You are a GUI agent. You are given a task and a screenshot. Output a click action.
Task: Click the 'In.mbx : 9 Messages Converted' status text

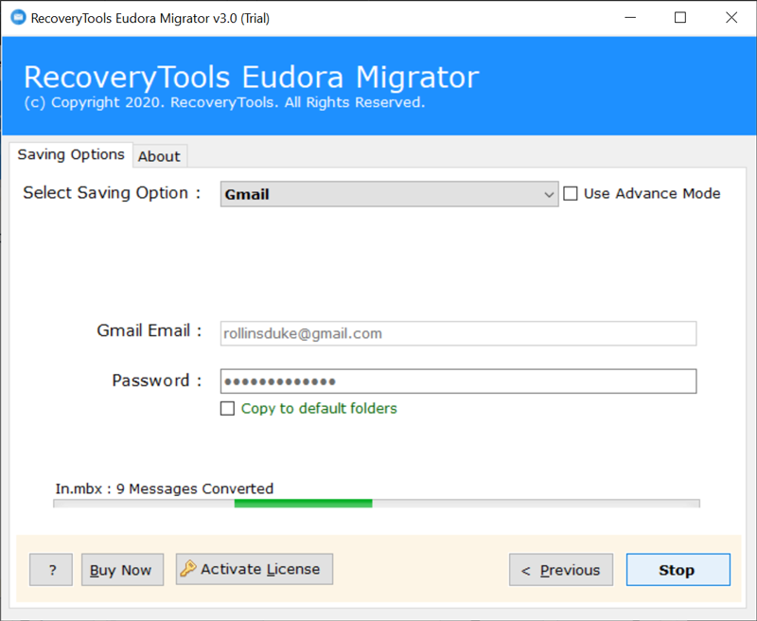[x=164, y=488]
